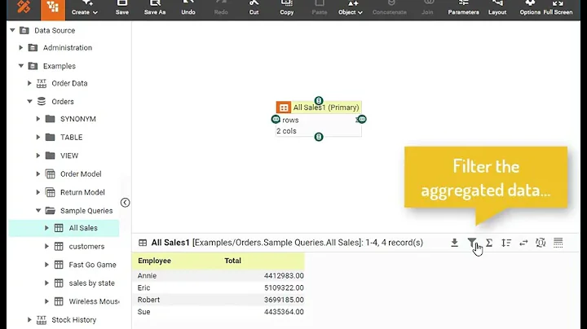Collapse the Data Source tree root
The image size is (587, 329).
(12, 30)
